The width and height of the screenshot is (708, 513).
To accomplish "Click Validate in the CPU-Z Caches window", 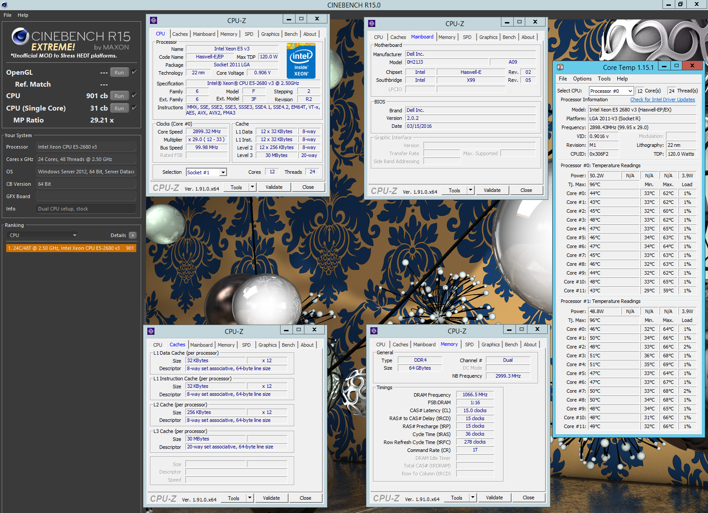I will (271, 498).
